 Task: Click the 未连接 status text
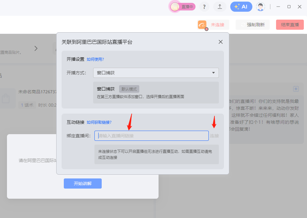(218, 25)
